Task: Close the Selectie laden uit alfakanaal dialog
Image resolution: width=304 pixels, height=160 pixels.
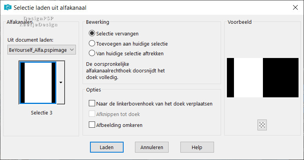Action: (x=295, y=7)
